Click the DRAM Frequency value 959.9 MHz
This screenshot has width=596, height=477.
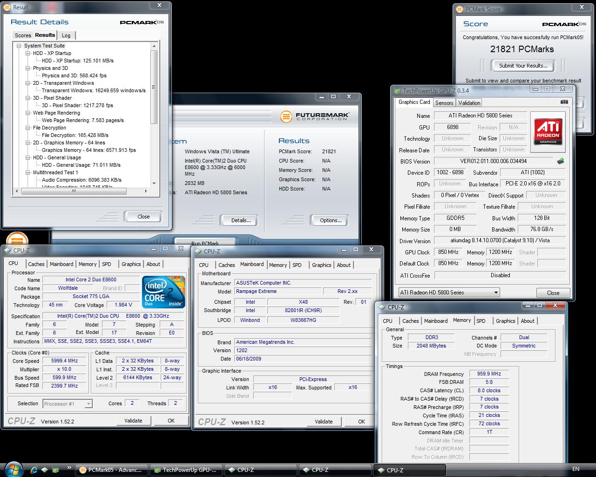(489, 374)
